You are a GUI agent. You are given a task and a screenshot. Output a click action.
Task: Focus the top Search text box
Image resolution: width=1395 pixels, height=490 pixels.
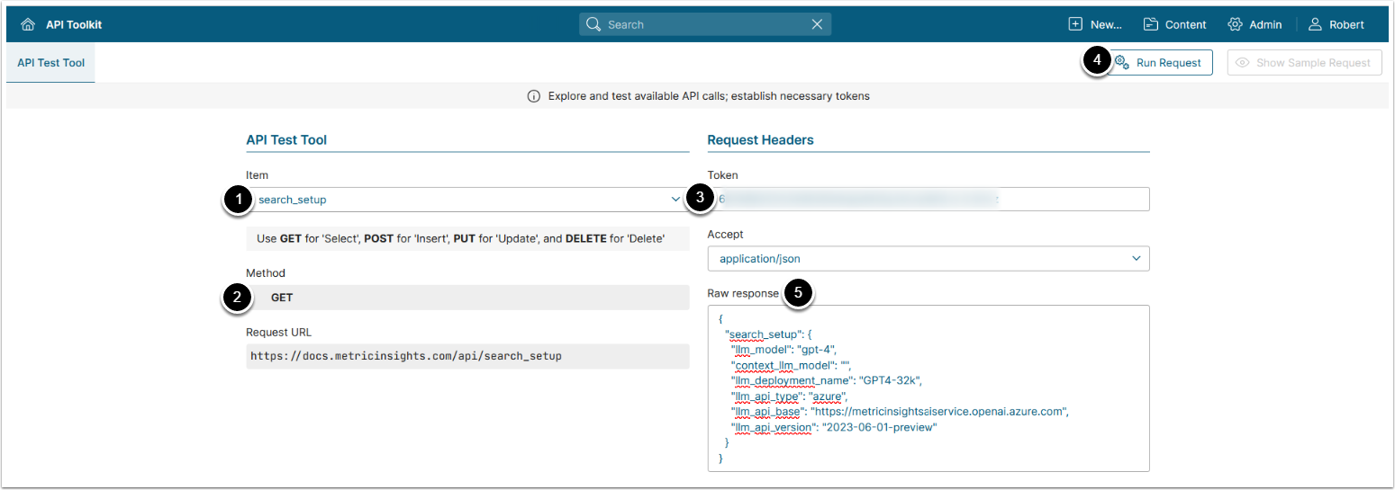(702, 24)
